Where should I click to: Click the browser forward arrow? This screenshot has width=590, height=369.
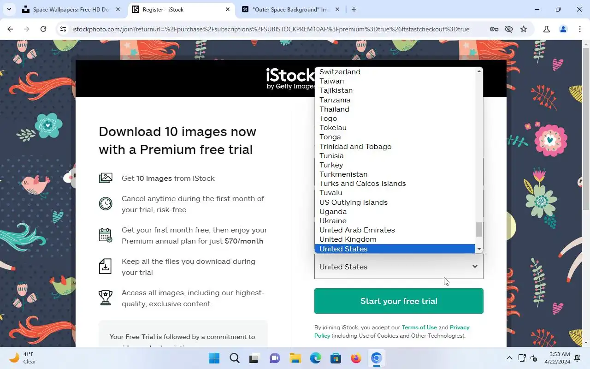(x=27, y=29)
